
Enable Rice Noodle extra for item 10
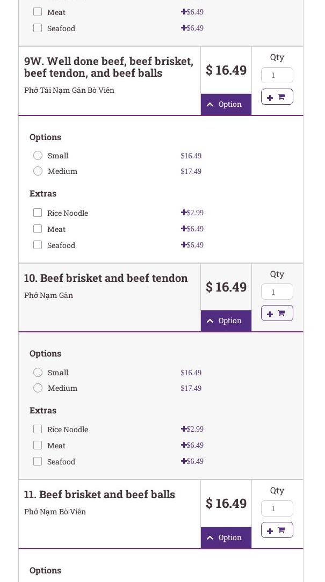point(38,430)
